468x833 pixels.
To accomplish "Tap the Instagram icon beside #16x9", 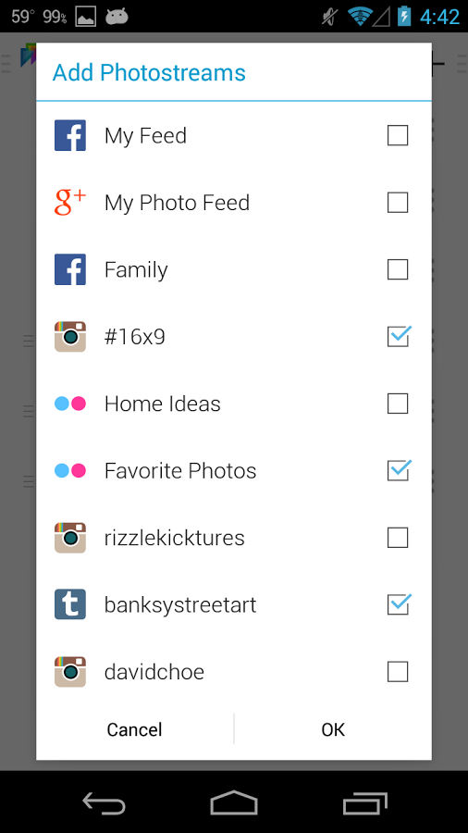I will point(70,336).
